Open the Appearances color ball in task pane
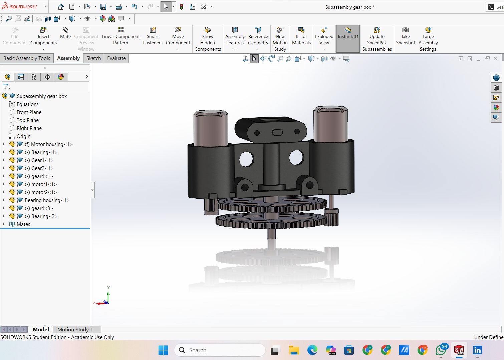The width and height of the screenshot is (504, 360). 496,107
